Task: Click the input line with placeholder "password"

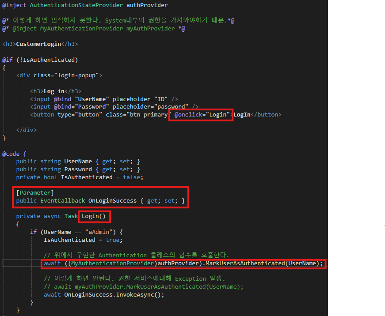Action: [x=114, y=107]
